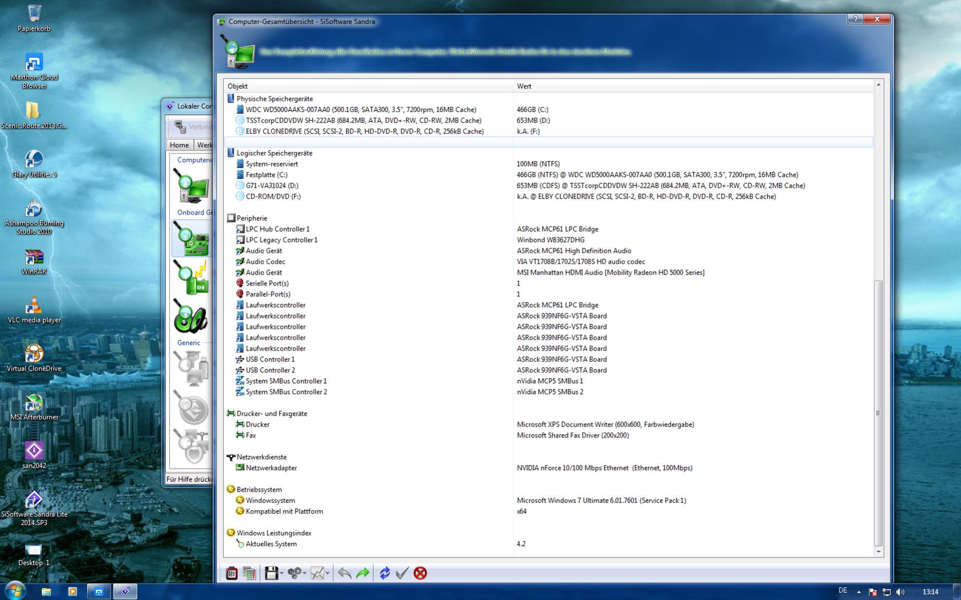Viewport: 961px width, 600px height.
Task: Open the VLC media player desktop icon
Action: coord(34,311)
